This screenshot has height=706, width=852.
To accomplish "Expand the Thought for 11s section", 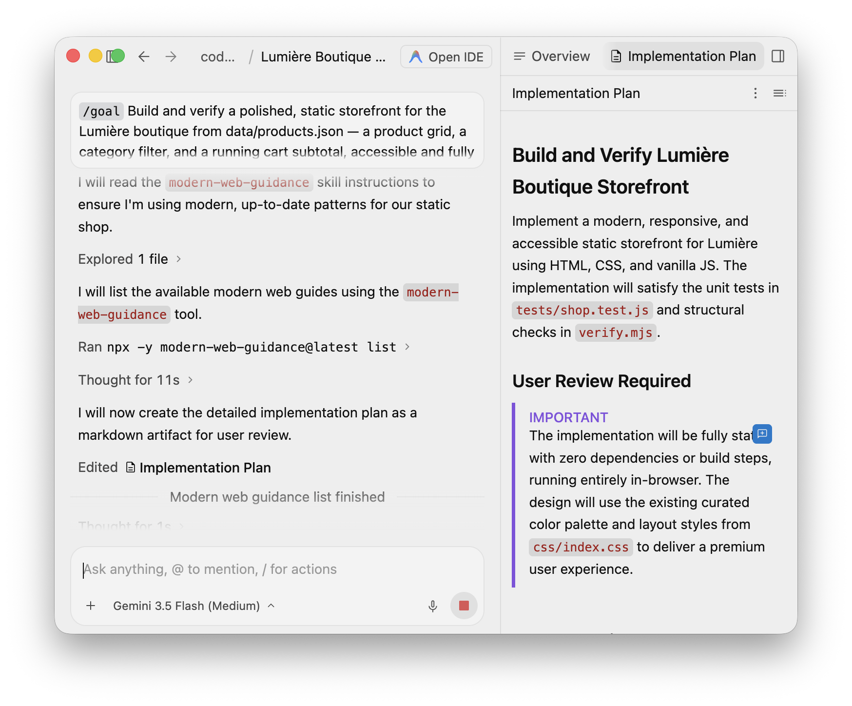I will tap(136, 380).
